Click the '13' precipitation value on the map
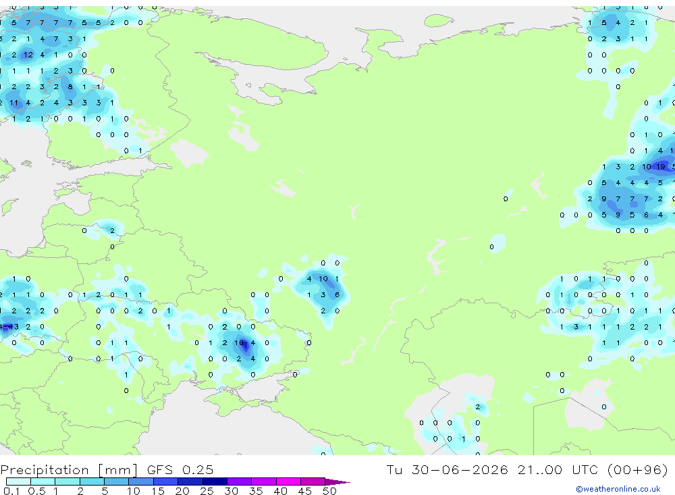 pyautogui.click(x=13, y=327)
